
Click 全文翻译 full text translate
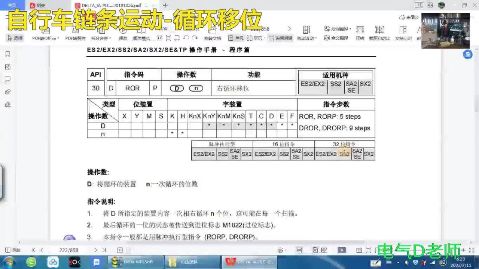[337, 38]
